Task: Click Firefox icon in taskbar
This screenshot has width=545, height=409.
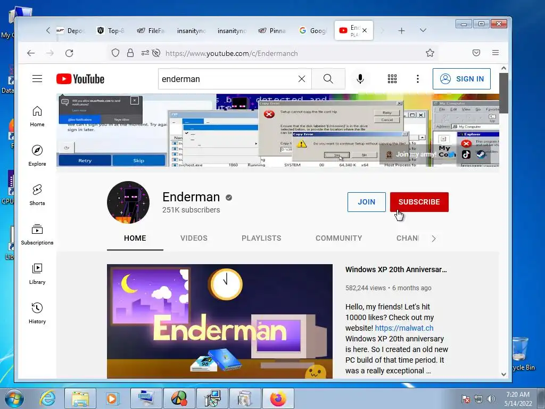Action: (278, 398)
